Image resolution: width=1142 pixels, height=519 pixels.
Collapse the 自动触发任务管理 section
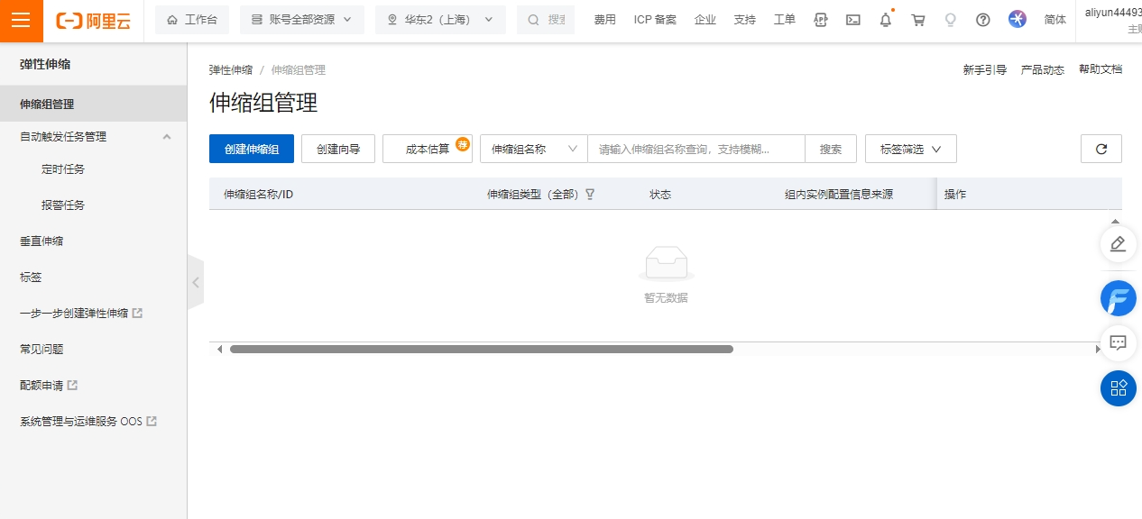coord(166,137)
